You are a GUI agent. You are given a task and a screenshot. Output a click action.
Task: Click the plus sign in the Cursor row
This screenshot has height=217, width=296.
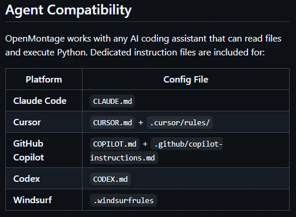[x=141, y=122]
